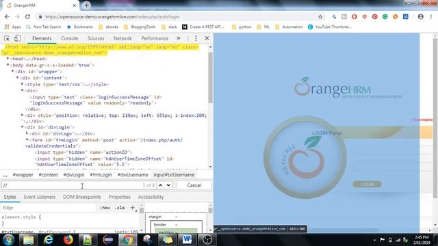This screenshot has height=246, width=438.
Task: Open the YouTube Thumbnail bookmark
Action: point(330,27)
